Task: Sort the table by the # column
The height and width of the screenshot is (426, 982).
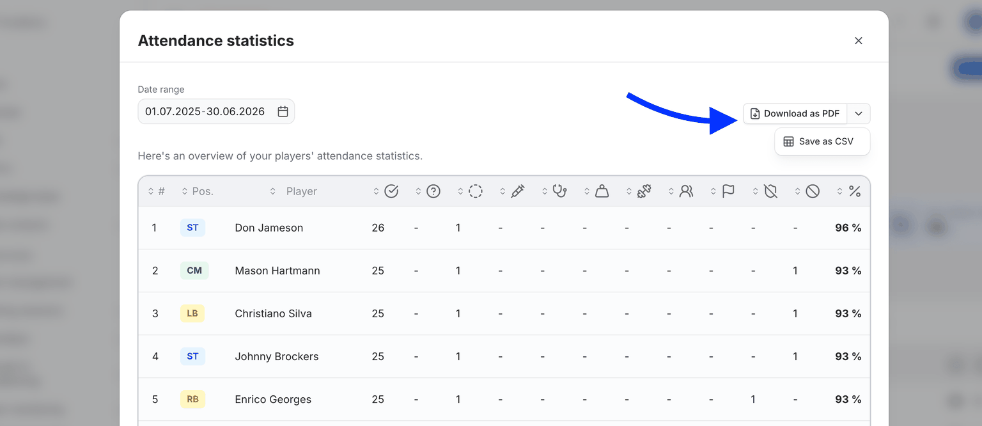Action: tap(157, 191)
